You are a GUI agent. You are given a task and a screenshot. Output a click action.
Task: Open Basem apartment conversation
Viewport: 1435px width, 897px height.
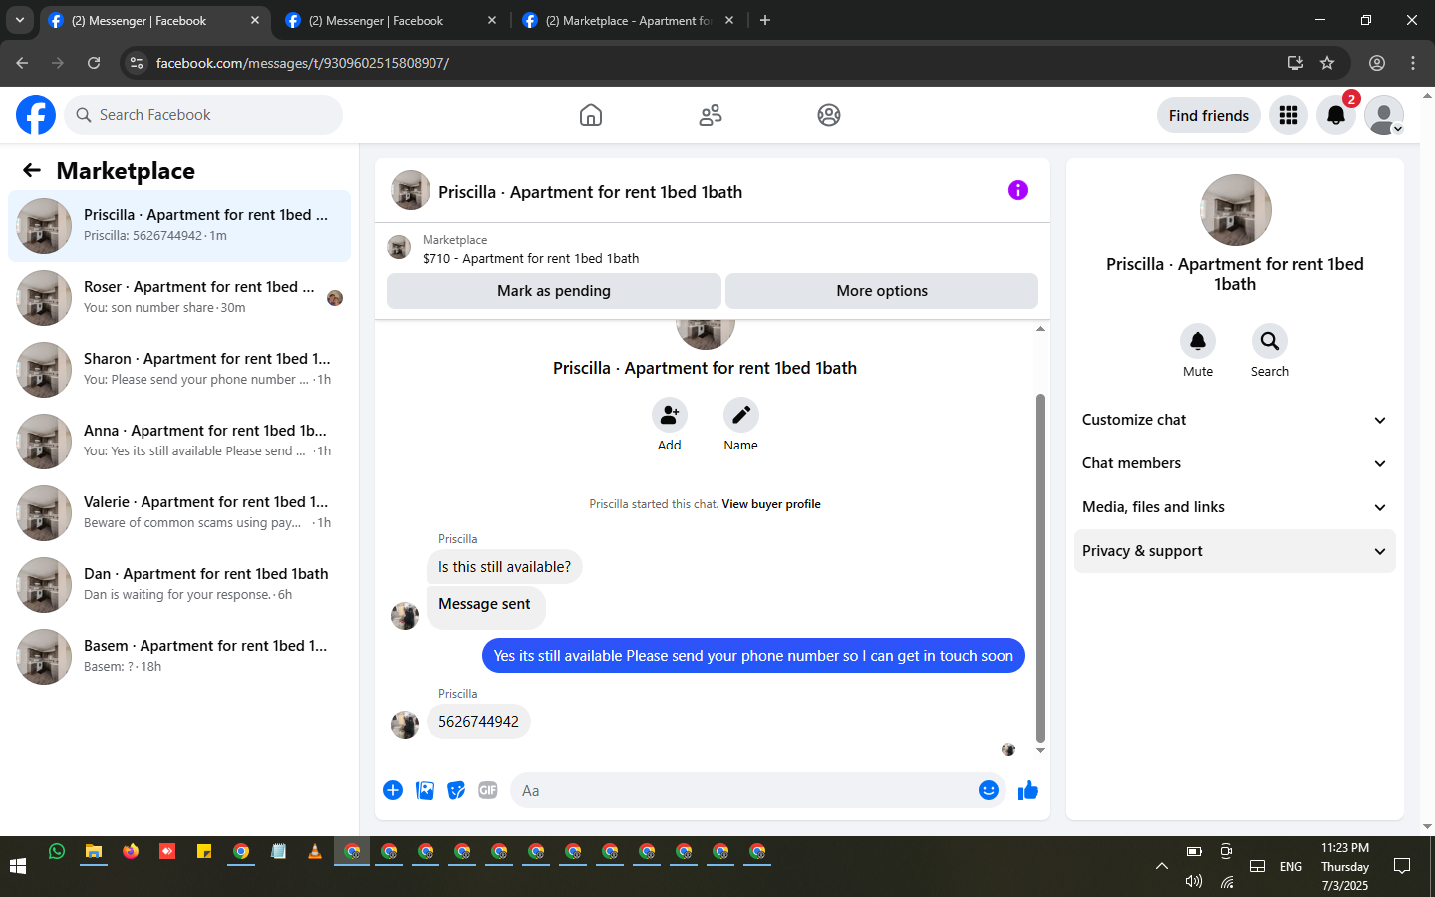179,657
